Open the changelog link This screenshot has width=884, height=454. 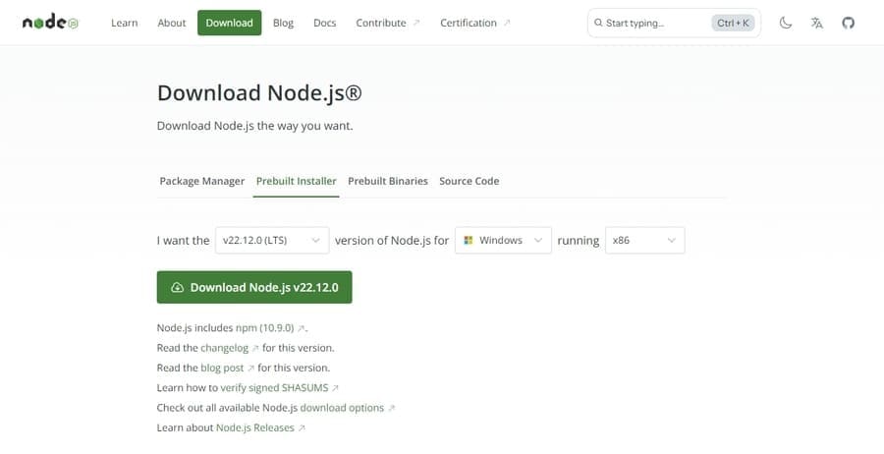tap(224, 348)
